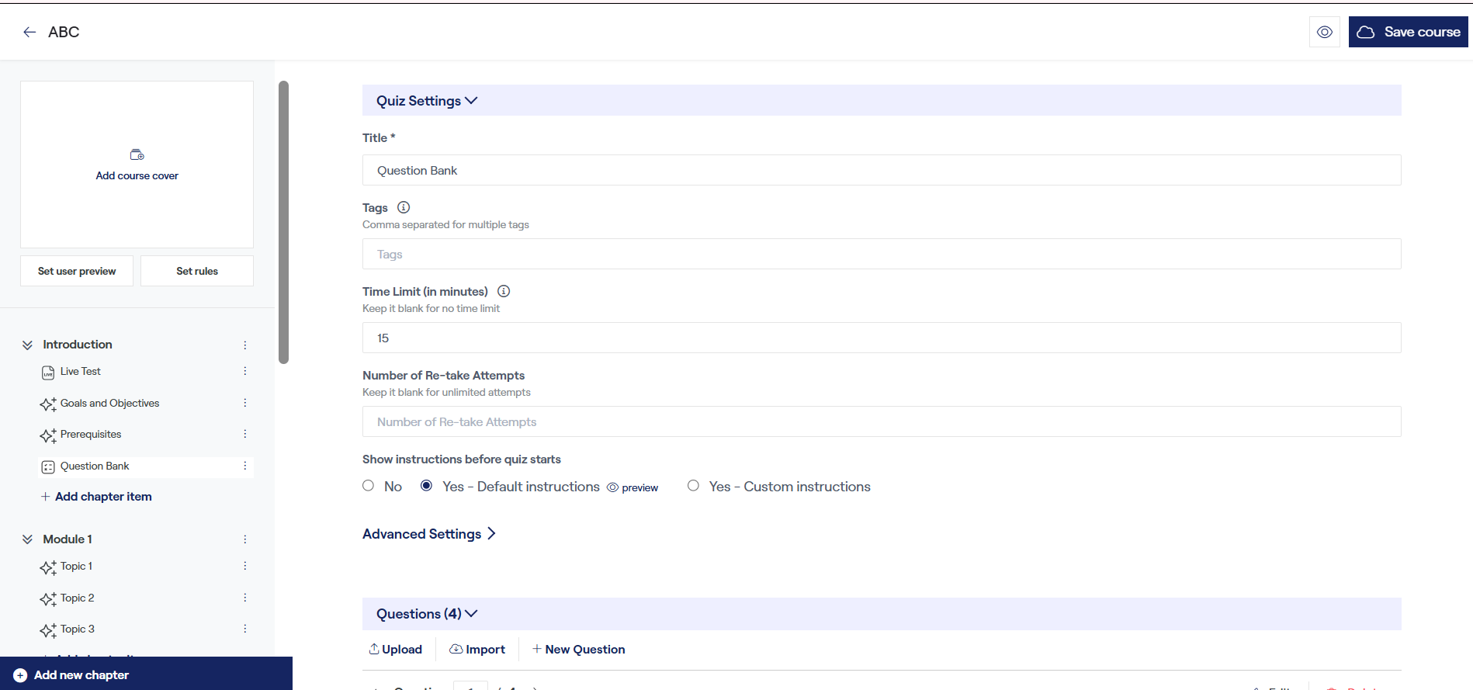Click the eye preview icon in header
This screenshot has width=1473, height=690.
[x=1324, y=32]
